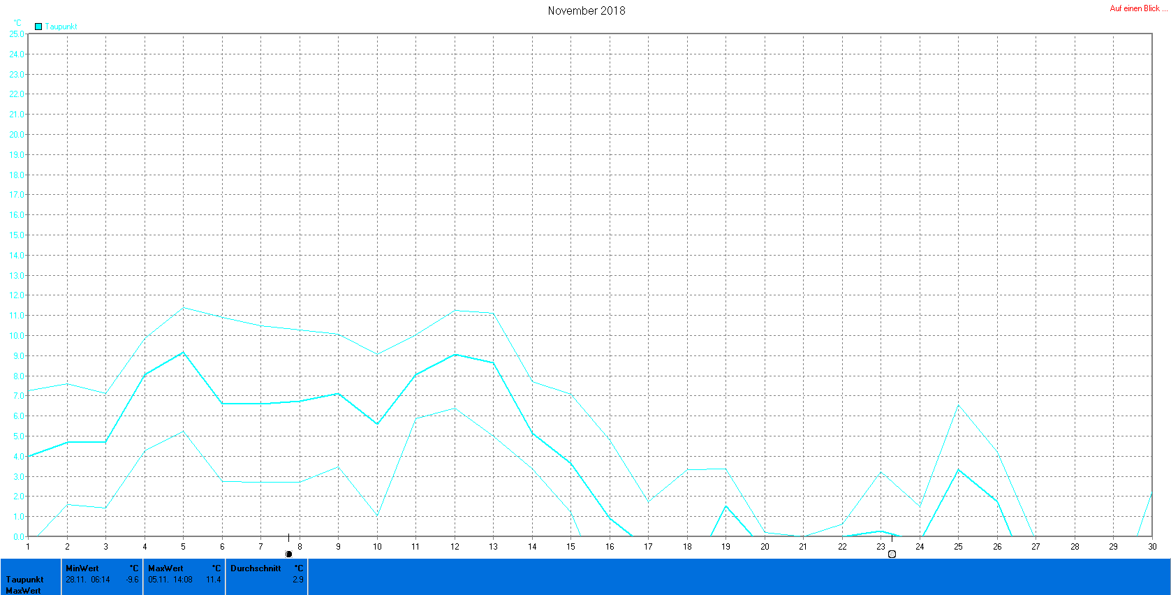Click the '0.0' y-axis label
The image size is (1171, 595).
18,537
